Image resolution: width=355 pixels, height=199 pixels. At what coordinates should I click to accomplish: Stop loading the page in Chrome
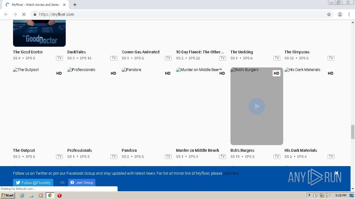(24, 14)
